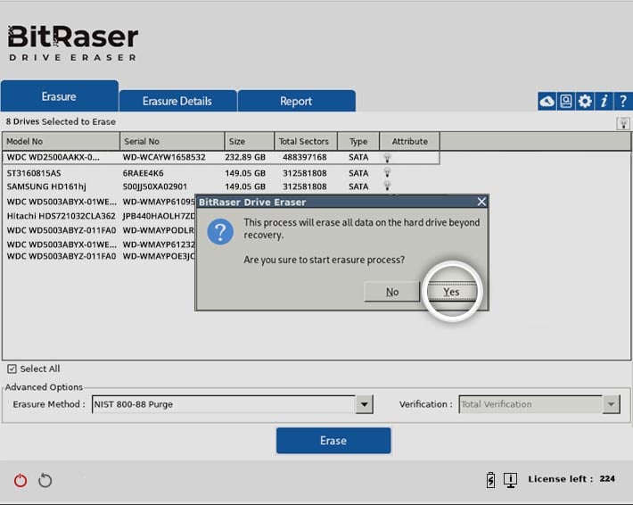Close the BitRaser Drive Eraser dialog
The width and height of the screenshot is (633, 505).
pyautogui.click(x=481, y=202)
